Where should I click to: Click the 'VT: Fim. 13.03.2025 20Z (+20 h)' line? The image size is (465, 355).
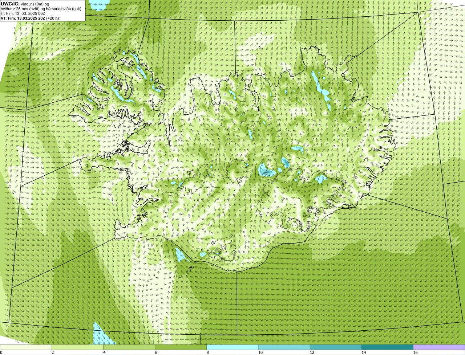click(30, 18)
